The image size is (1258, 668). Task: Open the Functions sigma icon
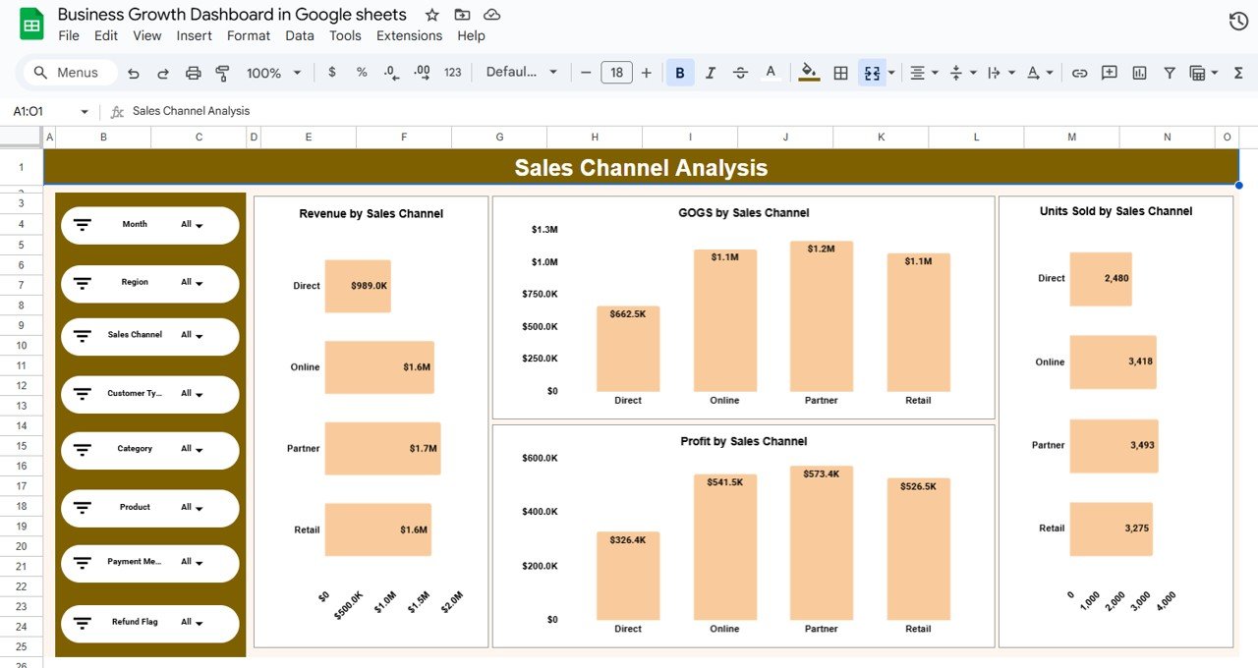(1239, 72)
